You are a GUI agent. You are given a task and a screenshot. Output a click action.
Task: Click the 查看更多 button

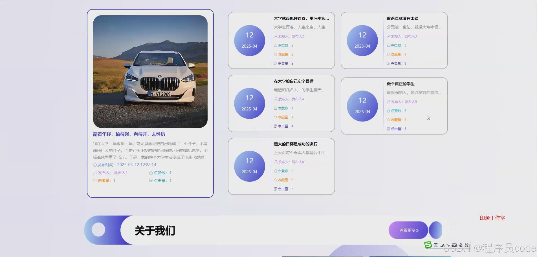408,230
